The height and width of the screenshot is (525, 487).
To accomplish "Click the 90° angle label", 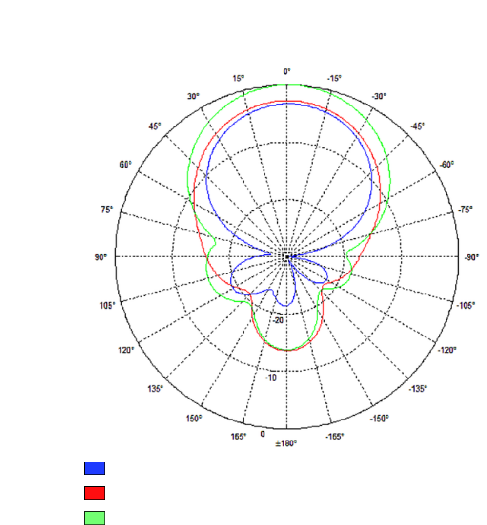I will tap(101, 257).
